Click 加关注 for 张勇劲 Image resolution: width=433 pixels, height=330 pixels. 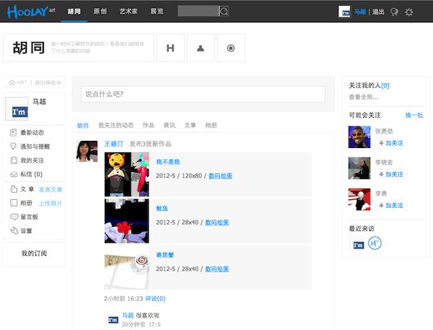tap(391, 143)
